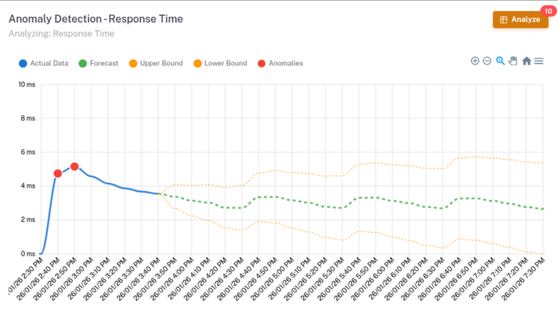The width and height of the screenshot is (558, 313).
Task: Click the grid icon inside the Analyze button
Action: point(504,19)
